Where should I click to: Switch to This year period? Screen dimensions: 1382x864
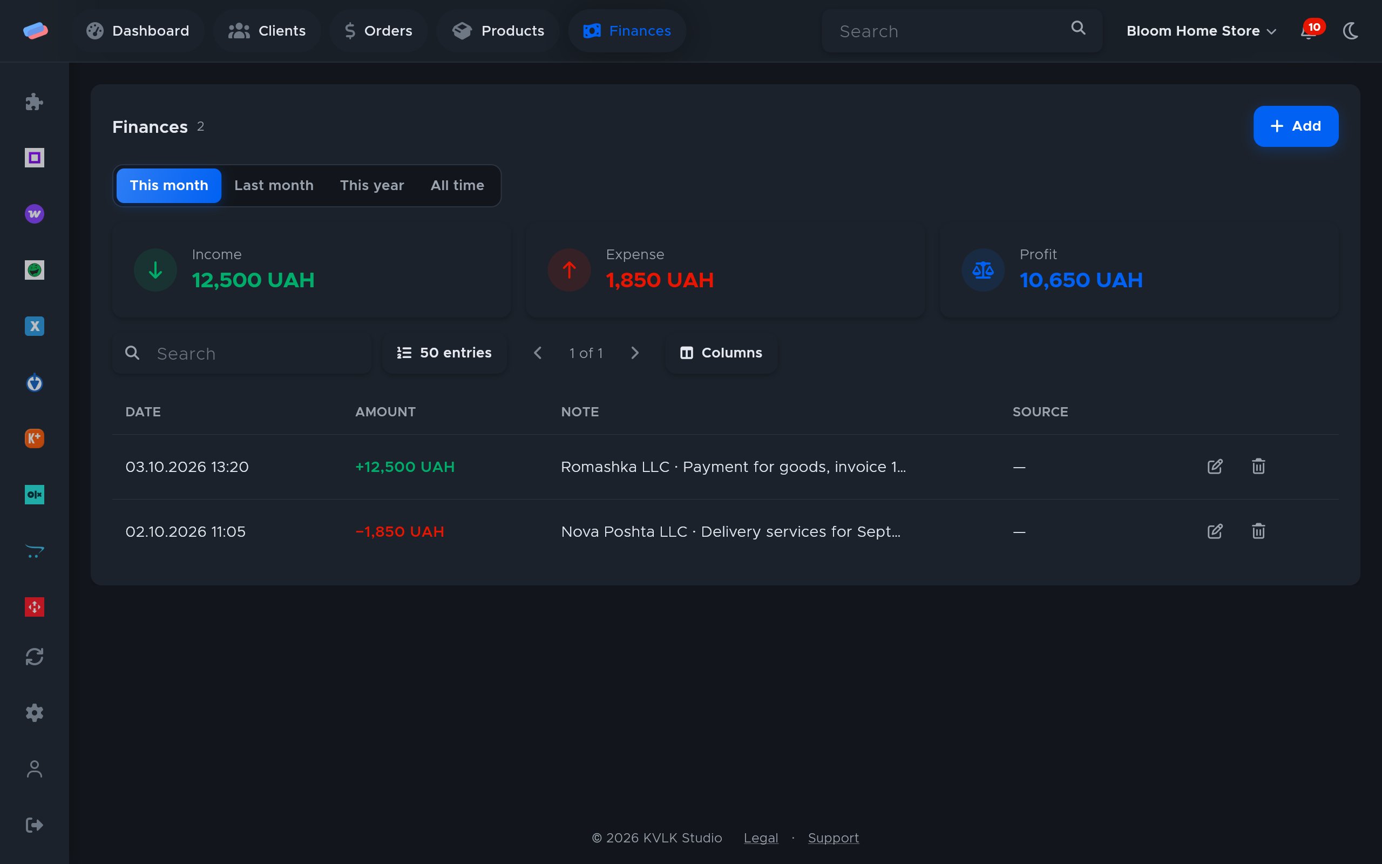372,186
